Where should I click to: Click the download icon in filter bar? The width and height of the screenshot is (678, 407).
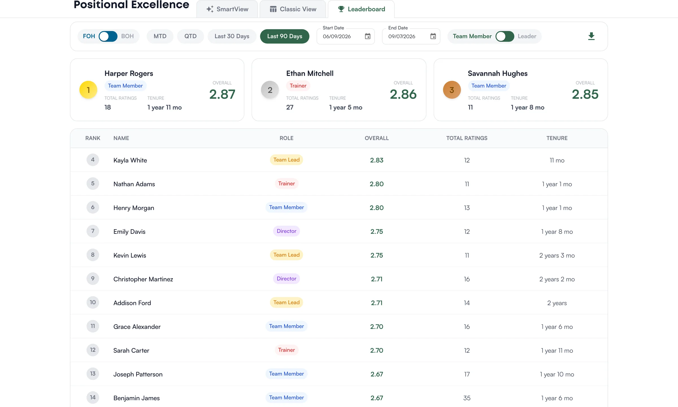click(591, 36)
